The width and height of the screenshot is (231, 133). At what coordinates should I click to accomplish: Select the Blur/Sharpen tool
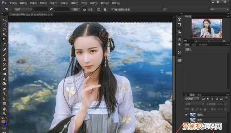(4, 79)
